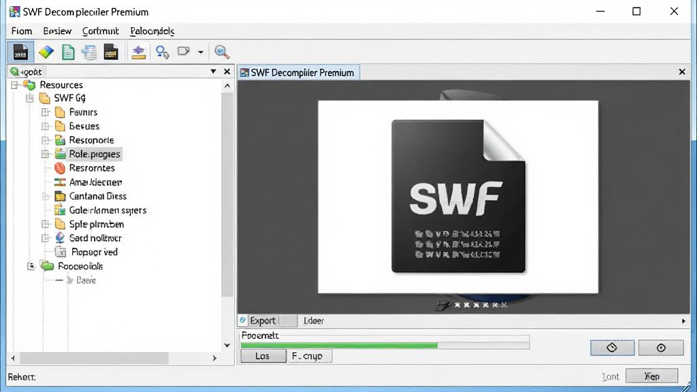Open the Fiom menu

click(22, 31)
